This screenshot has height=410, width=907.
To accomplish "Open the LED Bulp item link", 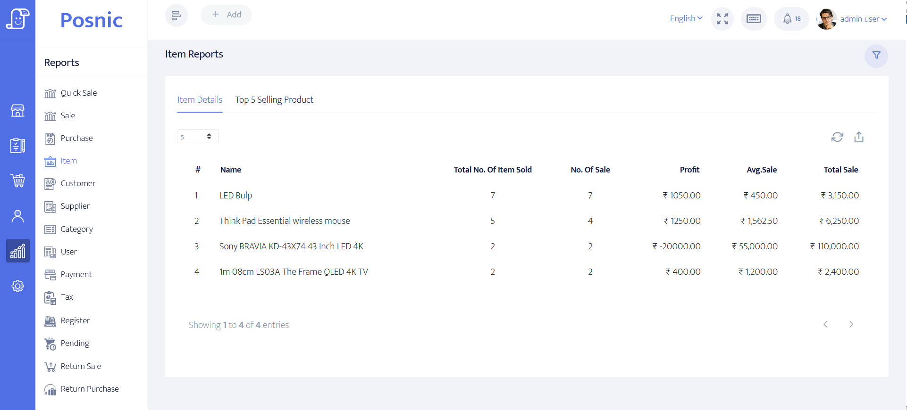I will click(x=235, y=196).
